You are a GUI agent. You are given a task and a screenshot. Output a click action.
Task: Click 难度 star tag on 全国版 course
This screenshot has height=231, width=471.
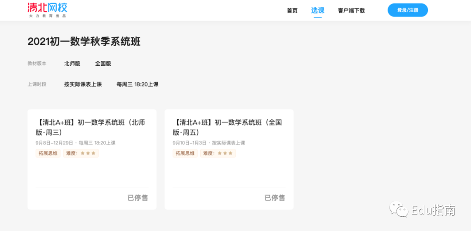(218, 153)
